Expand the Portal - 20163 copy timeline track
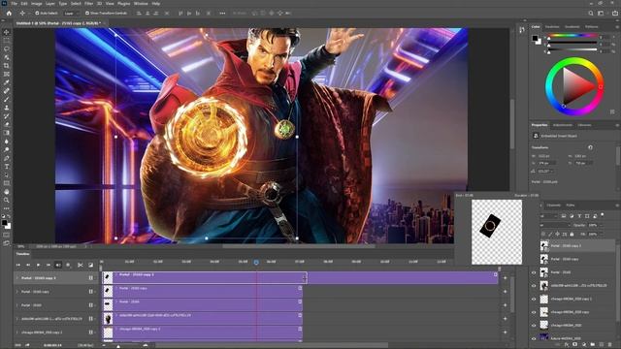 pos(17,292)
